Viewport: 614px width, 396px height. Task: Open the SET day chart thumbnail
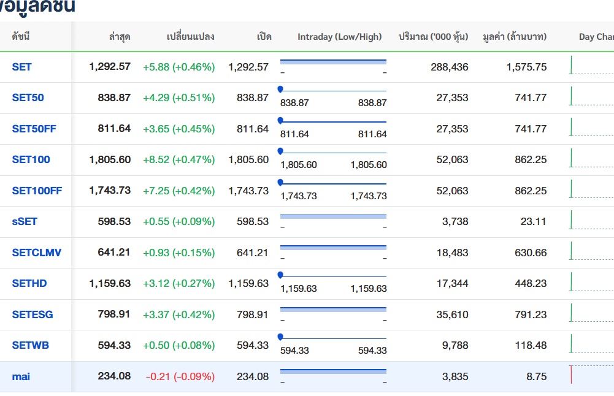591,66
